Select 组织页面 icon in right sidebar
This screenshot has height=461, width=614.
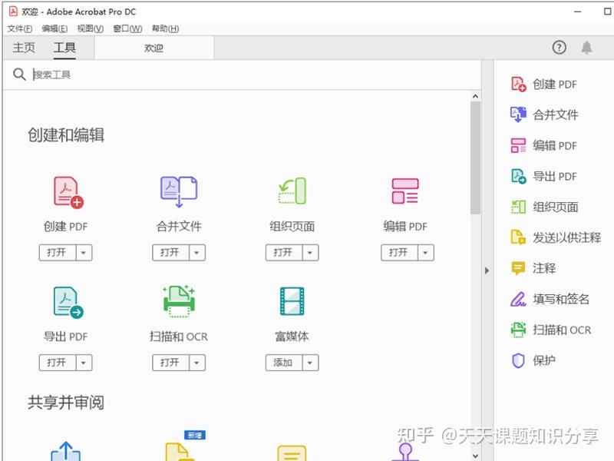519,207
